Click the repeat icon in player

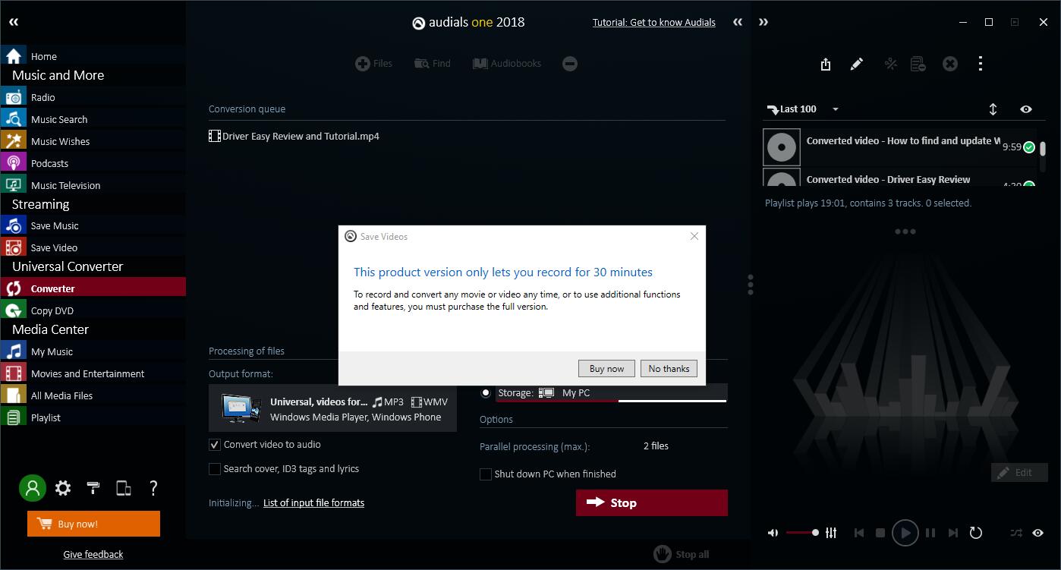[976, 533]
